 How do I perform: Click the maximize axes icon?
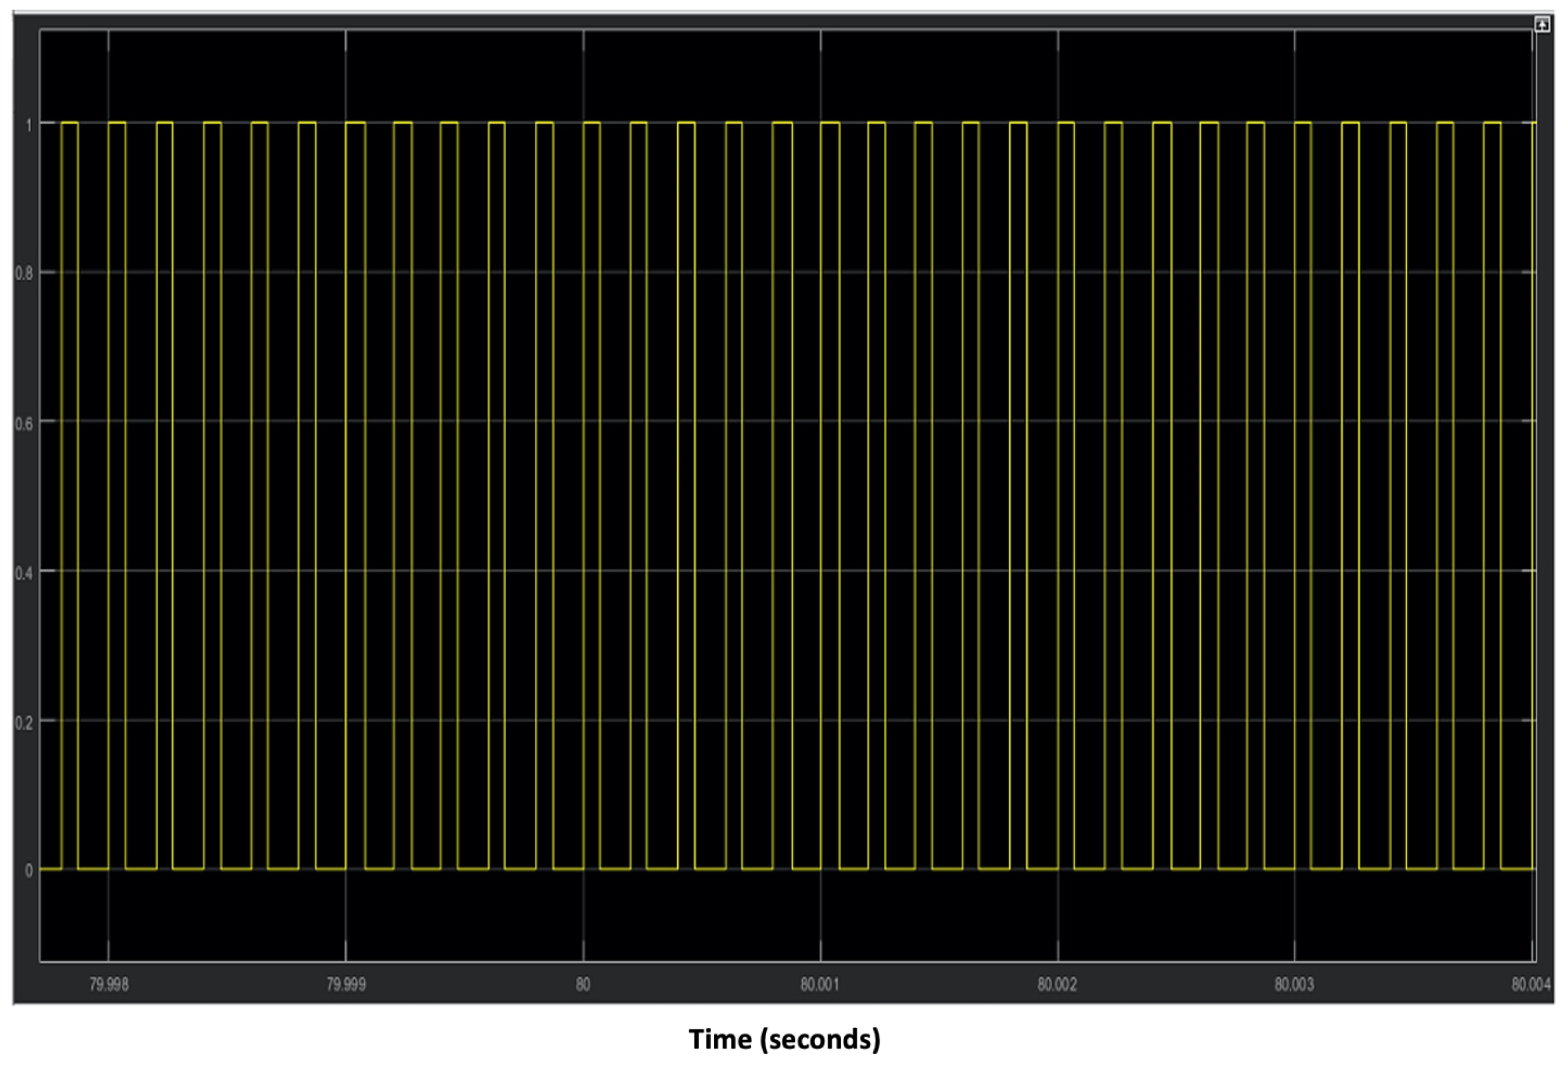tap(1542, 25)
